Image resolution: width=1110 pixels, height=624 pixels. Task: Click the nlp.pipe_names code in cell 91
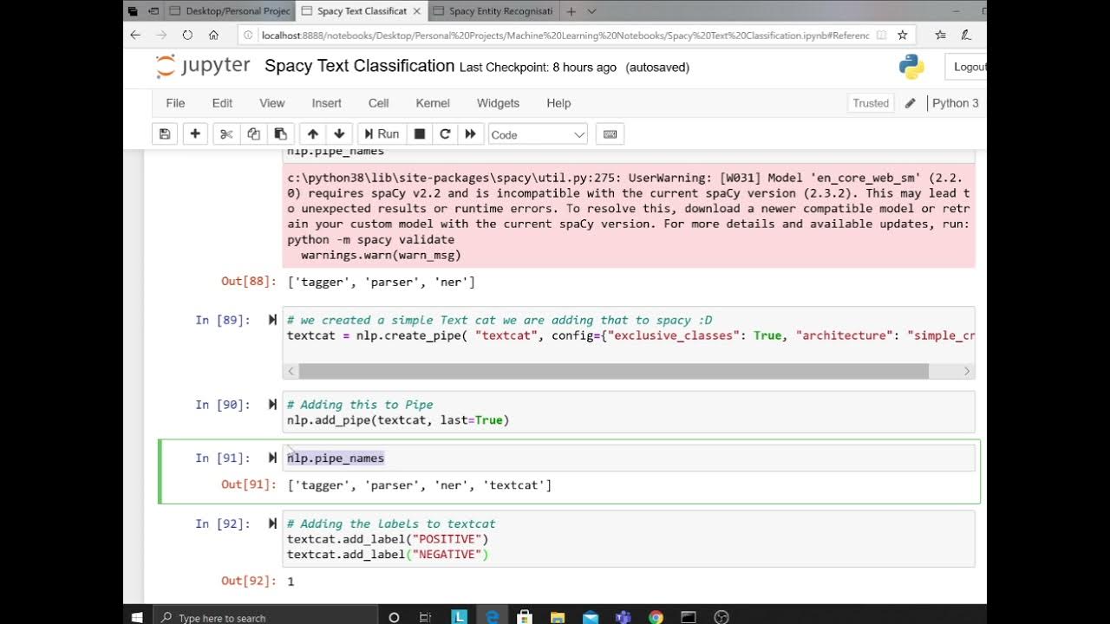(336, 458)
